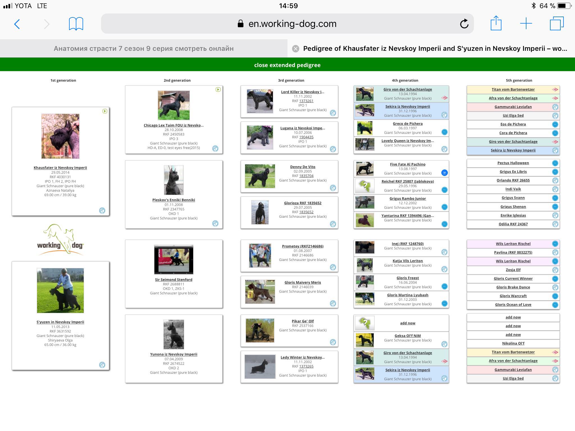Click icon on Grigus Rambo Junior row

[444, 207]
